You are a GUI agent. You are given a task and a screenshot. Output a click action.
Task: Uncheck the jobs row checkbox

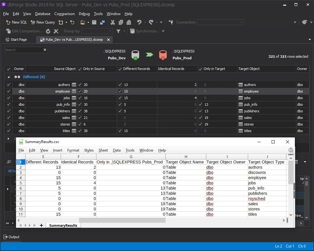[x=8, y=98]
